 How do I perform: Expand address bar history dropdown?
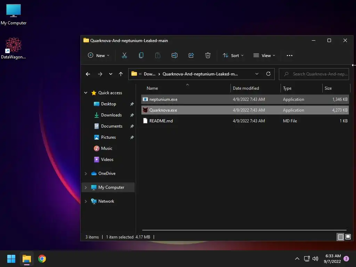257,74
